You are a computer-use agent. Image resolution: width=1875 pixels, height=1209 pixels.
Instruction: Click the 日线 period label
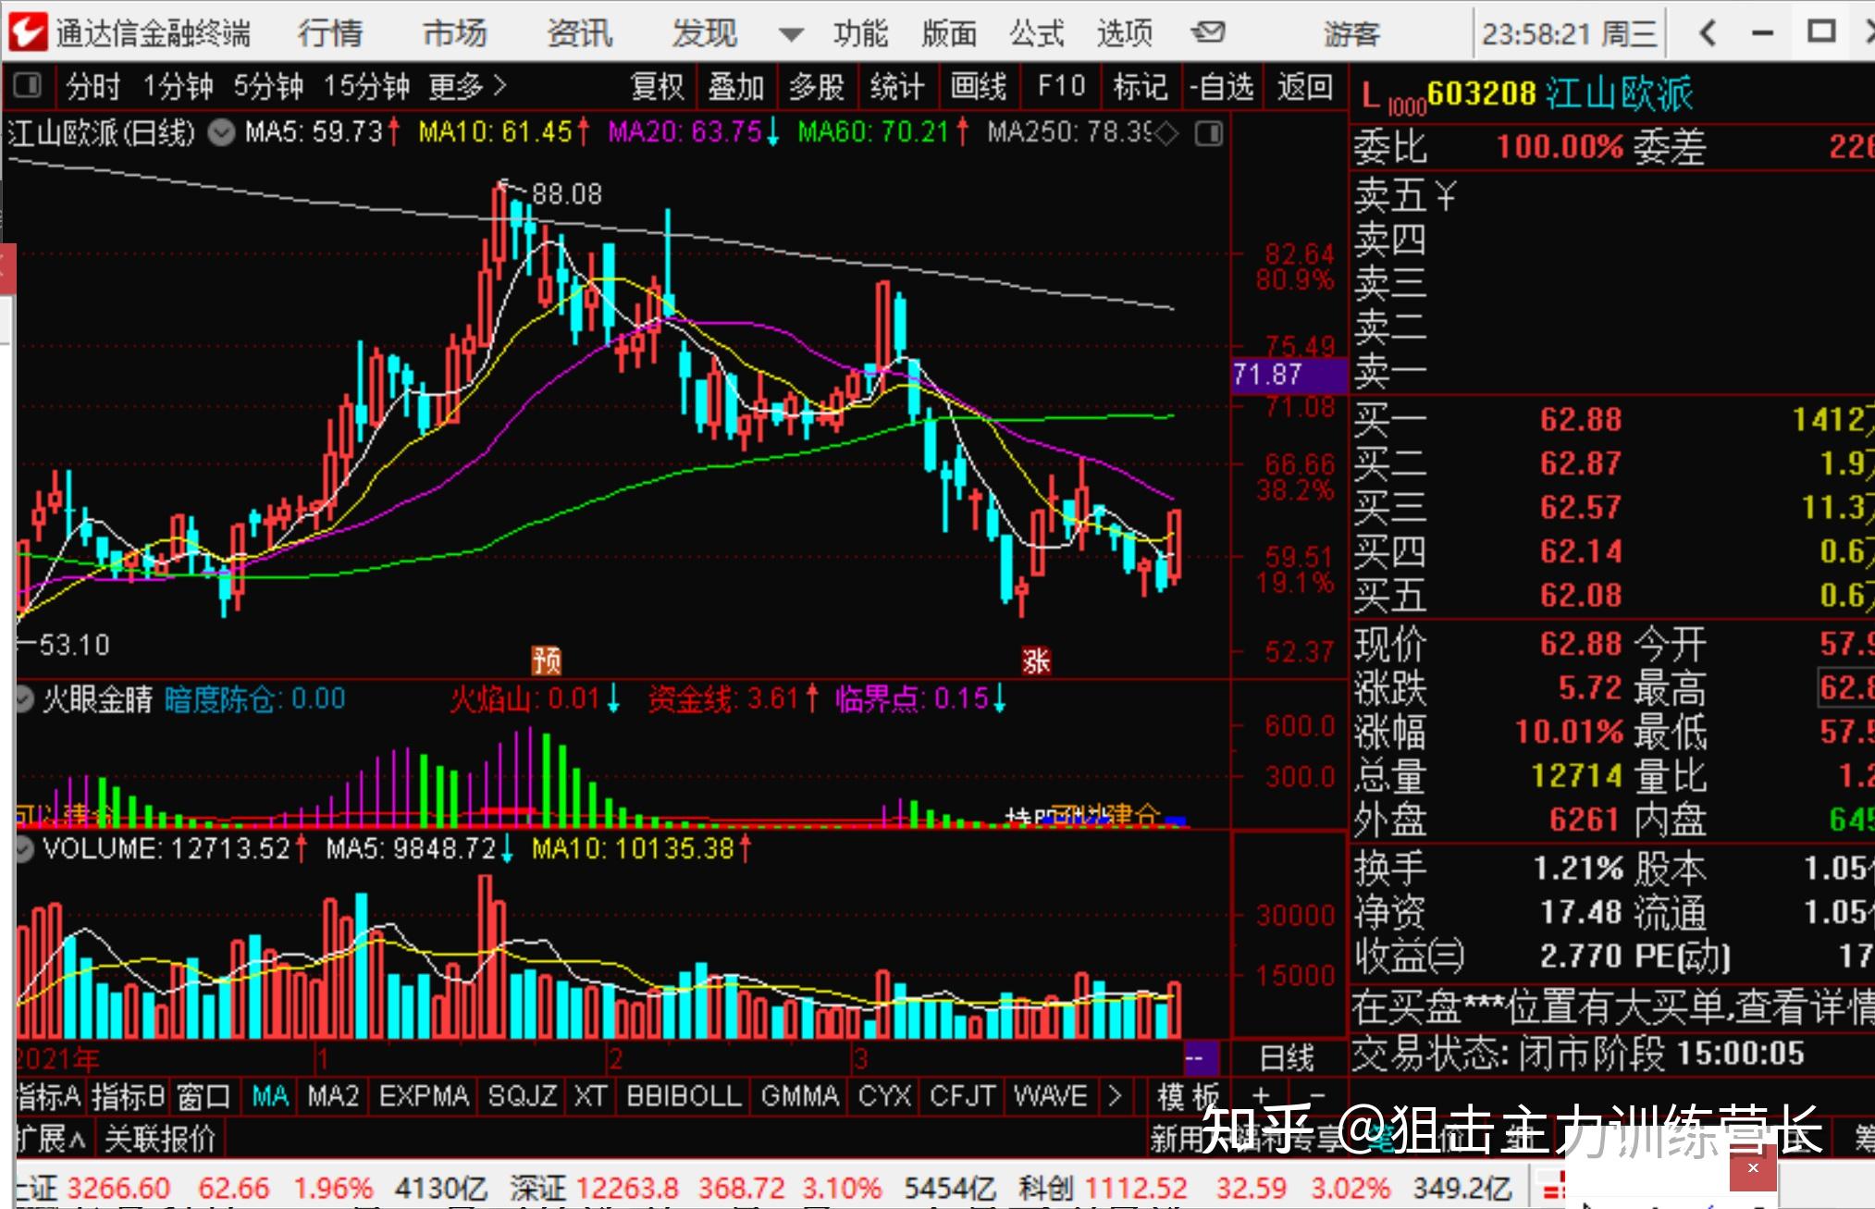[x=1287, y=1057]
